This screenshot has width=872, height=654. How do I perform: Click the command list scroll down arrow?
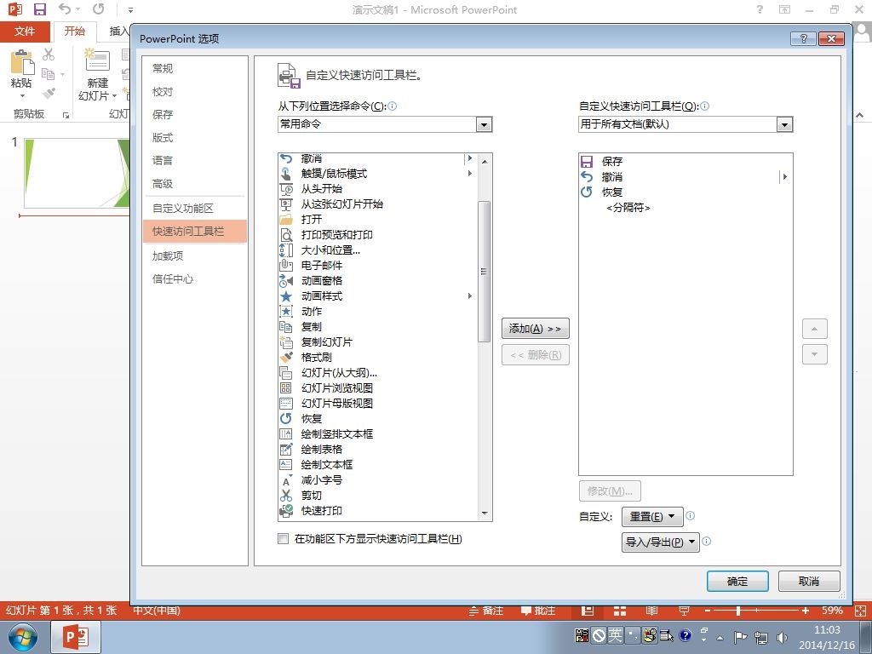click(485, 513)
